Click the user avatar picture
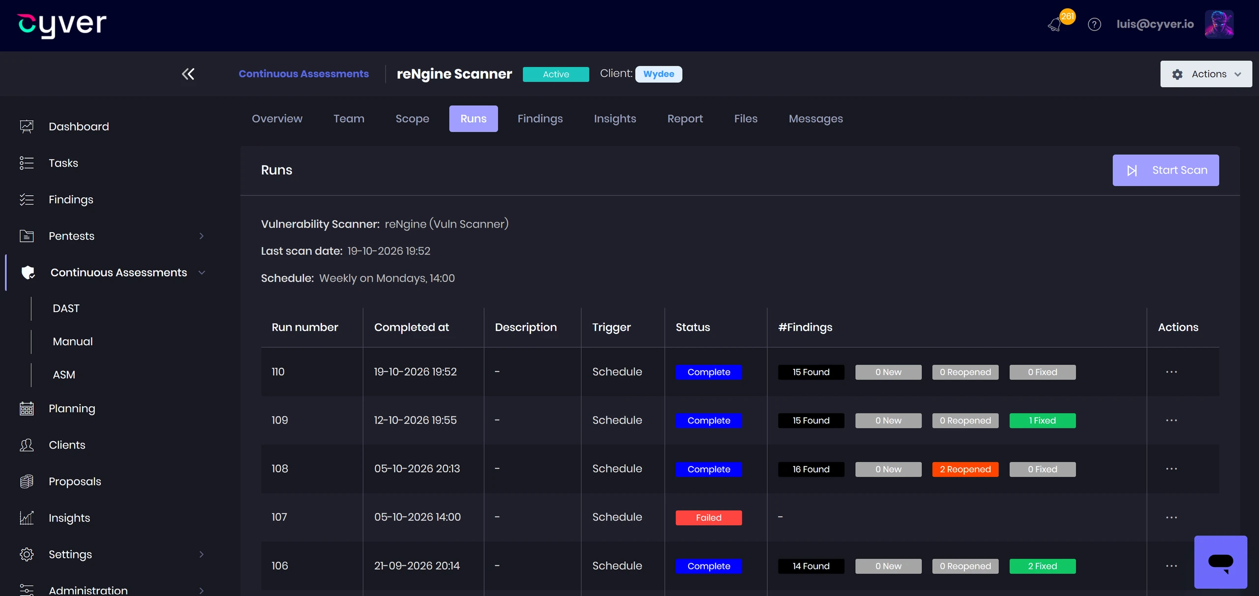 point(1219,24)
